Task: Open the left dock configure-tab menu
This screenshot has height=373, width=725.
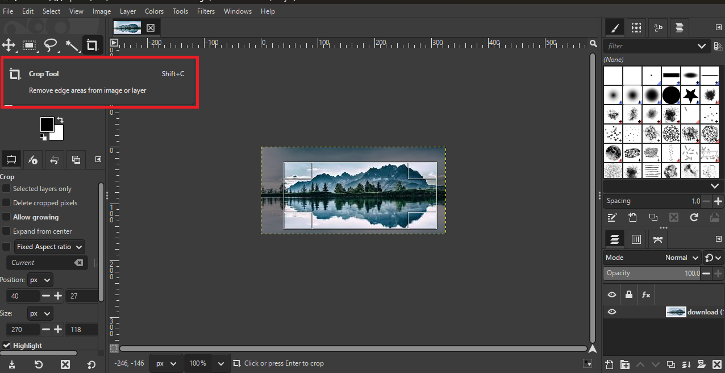Action: (x=98, y=160)
